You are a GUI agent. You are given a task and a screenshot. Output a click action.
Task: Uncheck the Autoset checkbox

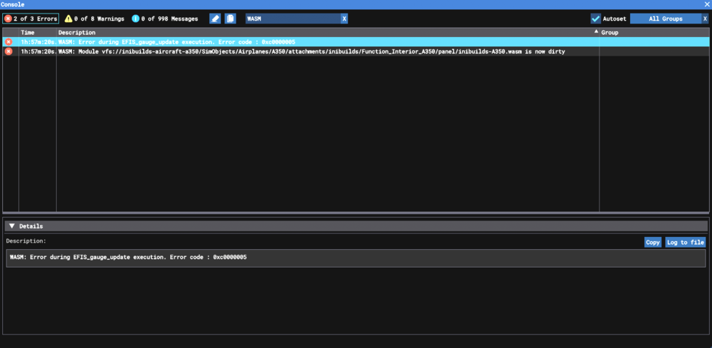[596, 19]
